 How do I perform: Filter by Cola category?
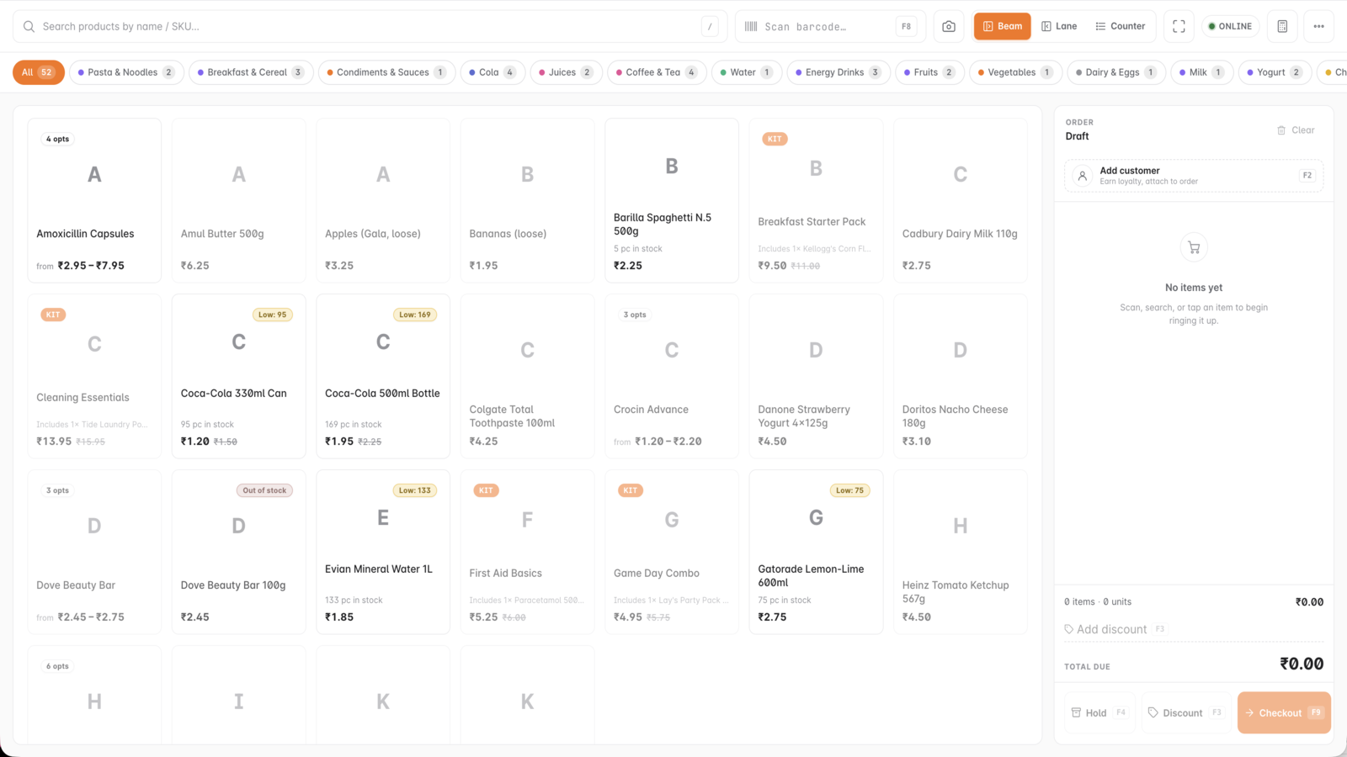click(x=492, y=72)
